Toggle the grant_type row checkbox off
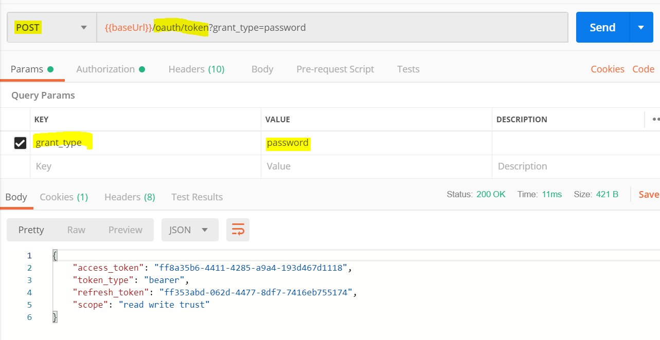The image size is (660, 340). 20,143
